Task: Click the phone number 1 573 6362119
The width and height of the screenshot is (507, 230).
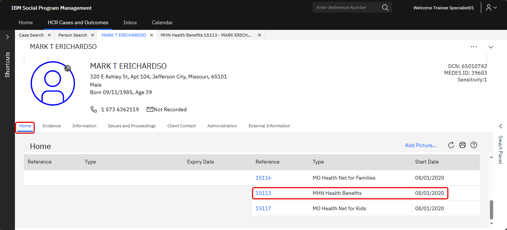Action: (x=120, y=109)
